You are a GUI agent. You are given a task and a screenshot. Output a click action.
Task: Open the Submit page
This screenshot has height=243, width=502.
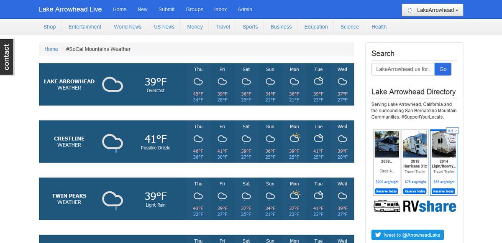point(166,9)
